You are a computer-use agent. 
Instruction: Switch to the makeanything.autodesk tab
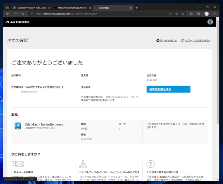coord(72,8)
